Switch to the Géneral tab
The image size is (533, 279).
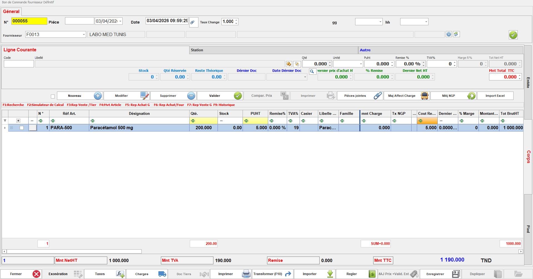click(x=11, y=12)
